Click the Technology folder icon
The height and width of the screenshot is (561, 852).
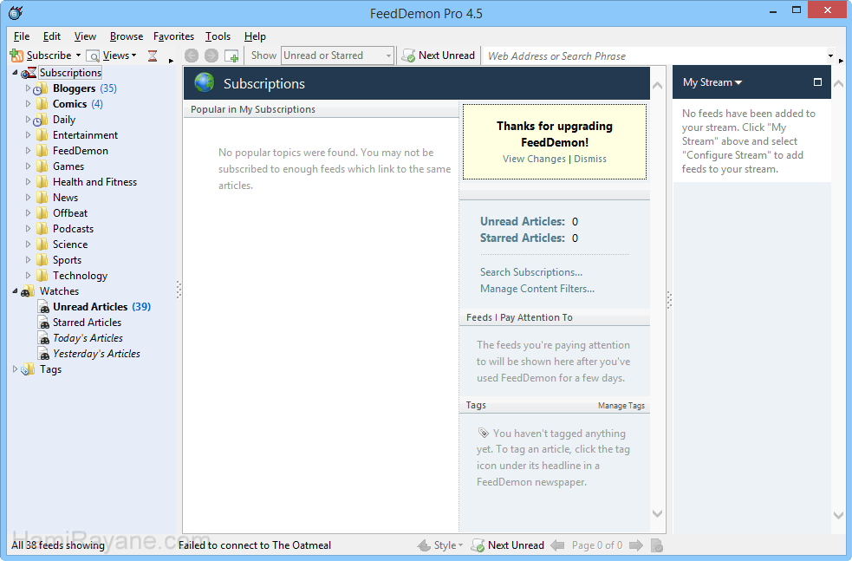[42, 276]
